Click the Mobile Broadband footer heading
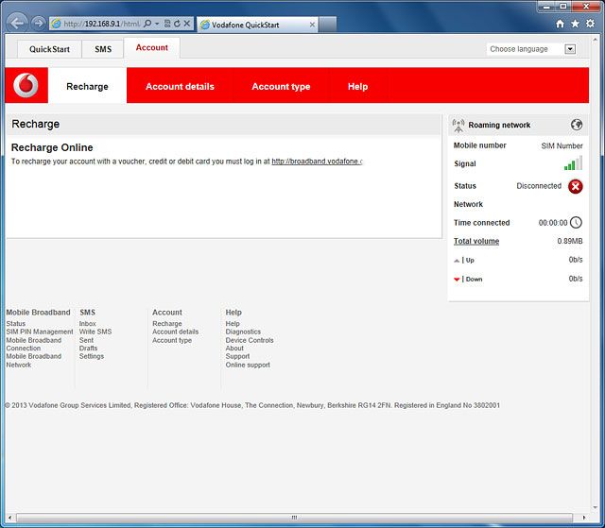Viewport: 605px width, 528px height. pos(38,313)
